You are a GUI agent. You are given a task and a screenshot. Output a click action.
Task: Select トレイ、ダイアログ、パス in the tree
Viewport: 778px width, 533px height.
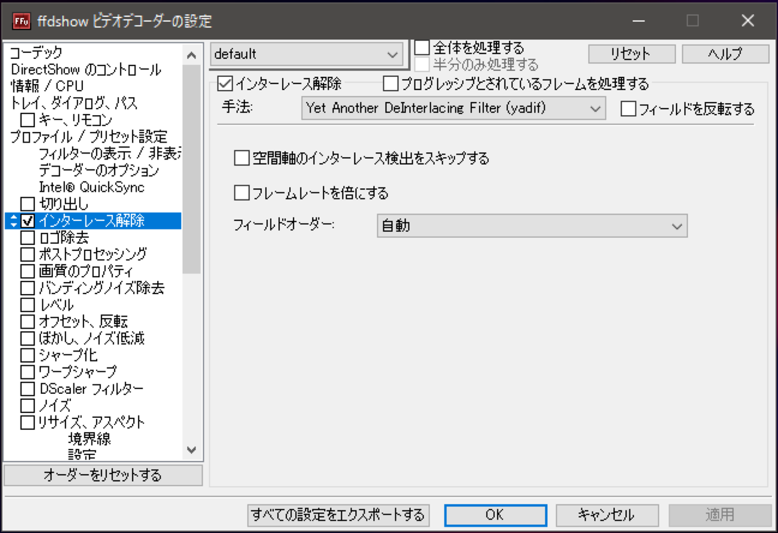[x=74, y=103]
